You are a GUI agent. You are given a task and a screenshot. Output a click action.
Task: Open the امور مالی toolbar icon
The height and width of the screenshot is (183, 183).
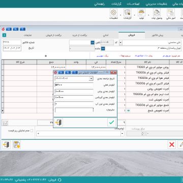pos(171,13)
